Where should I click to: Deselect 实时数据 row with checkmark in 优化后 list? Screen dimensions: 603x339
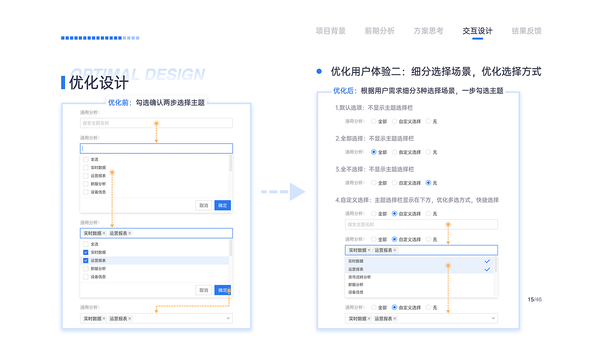(x=419, y=261)
